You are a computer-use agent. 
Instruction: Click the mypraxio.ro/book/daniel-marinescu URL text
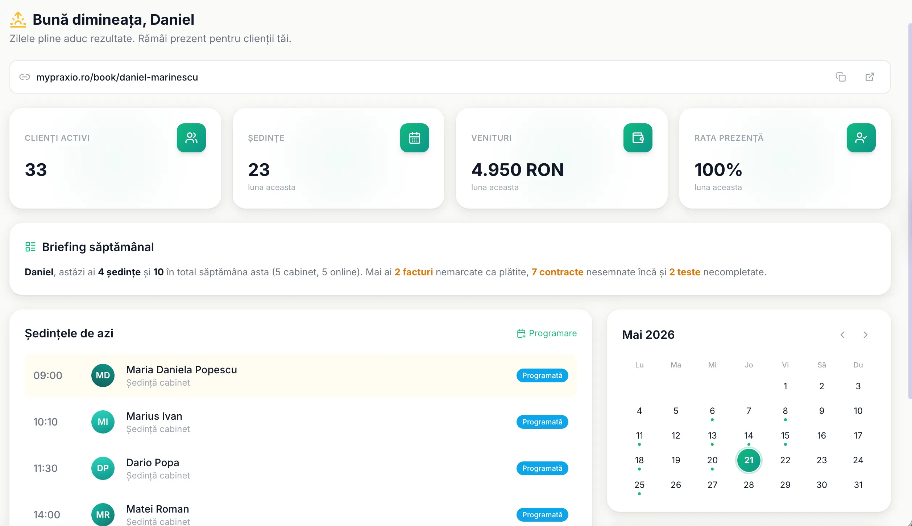tap(117, 77)
